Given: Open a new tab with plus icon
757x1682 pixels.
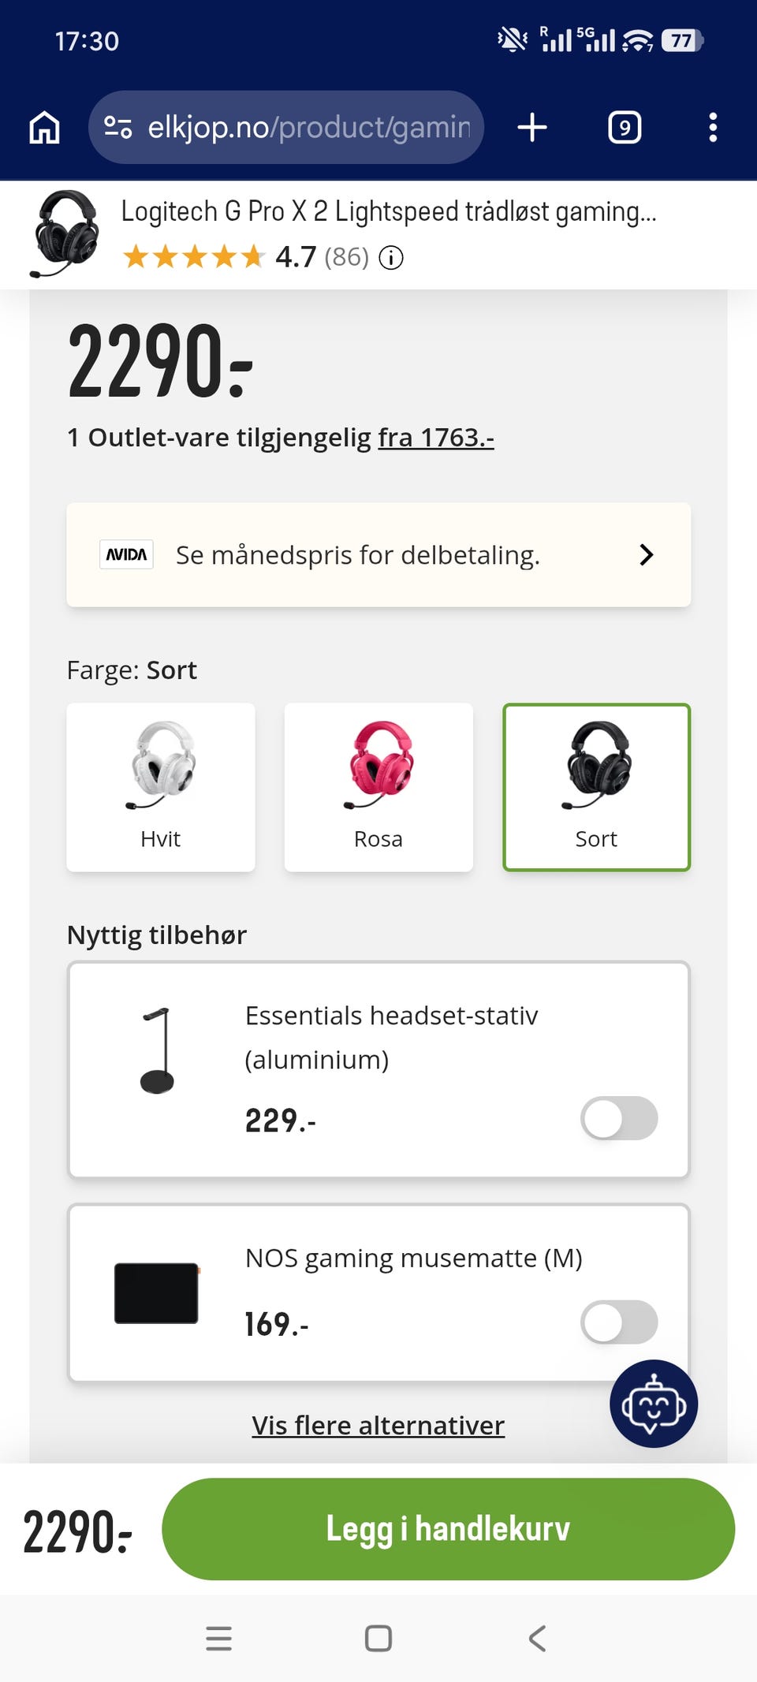Looking at the screenshot, I should pyautogui.click(x=532, y=127).
